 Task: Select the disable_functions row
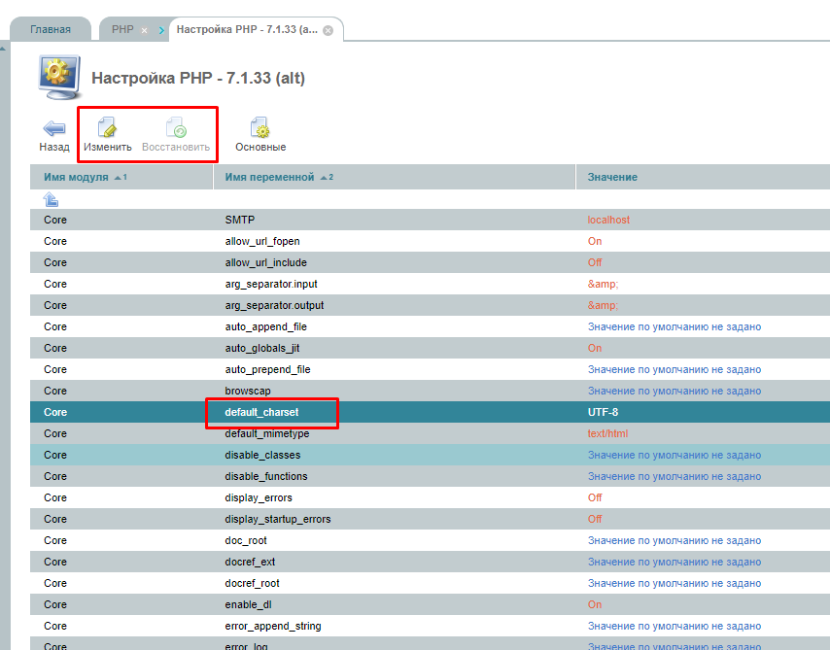tap(430, 476)
